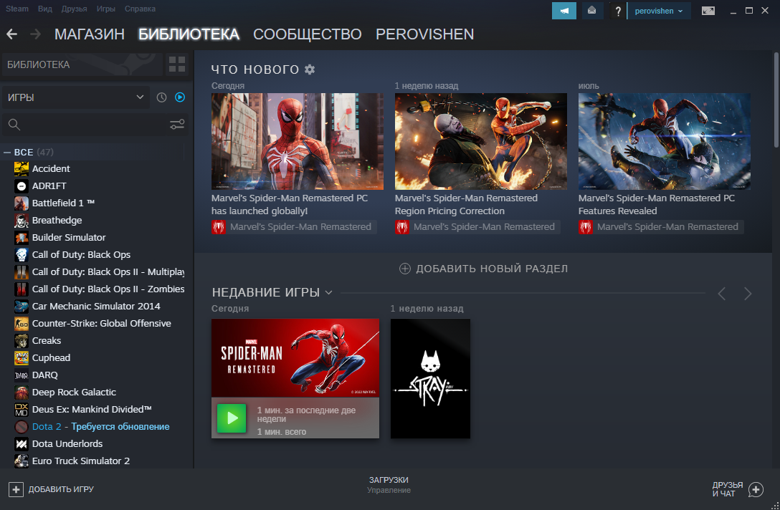780x510 pixels.
Task: Switch to МАГАЗИН tab
Action: [90, 34]
